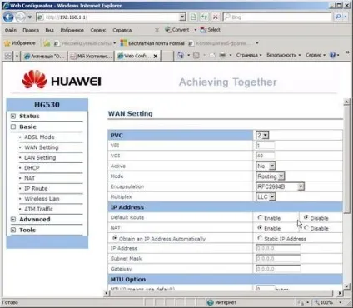
Task: Select Obtain an IP Address Automatically
Action: (115, 238)
